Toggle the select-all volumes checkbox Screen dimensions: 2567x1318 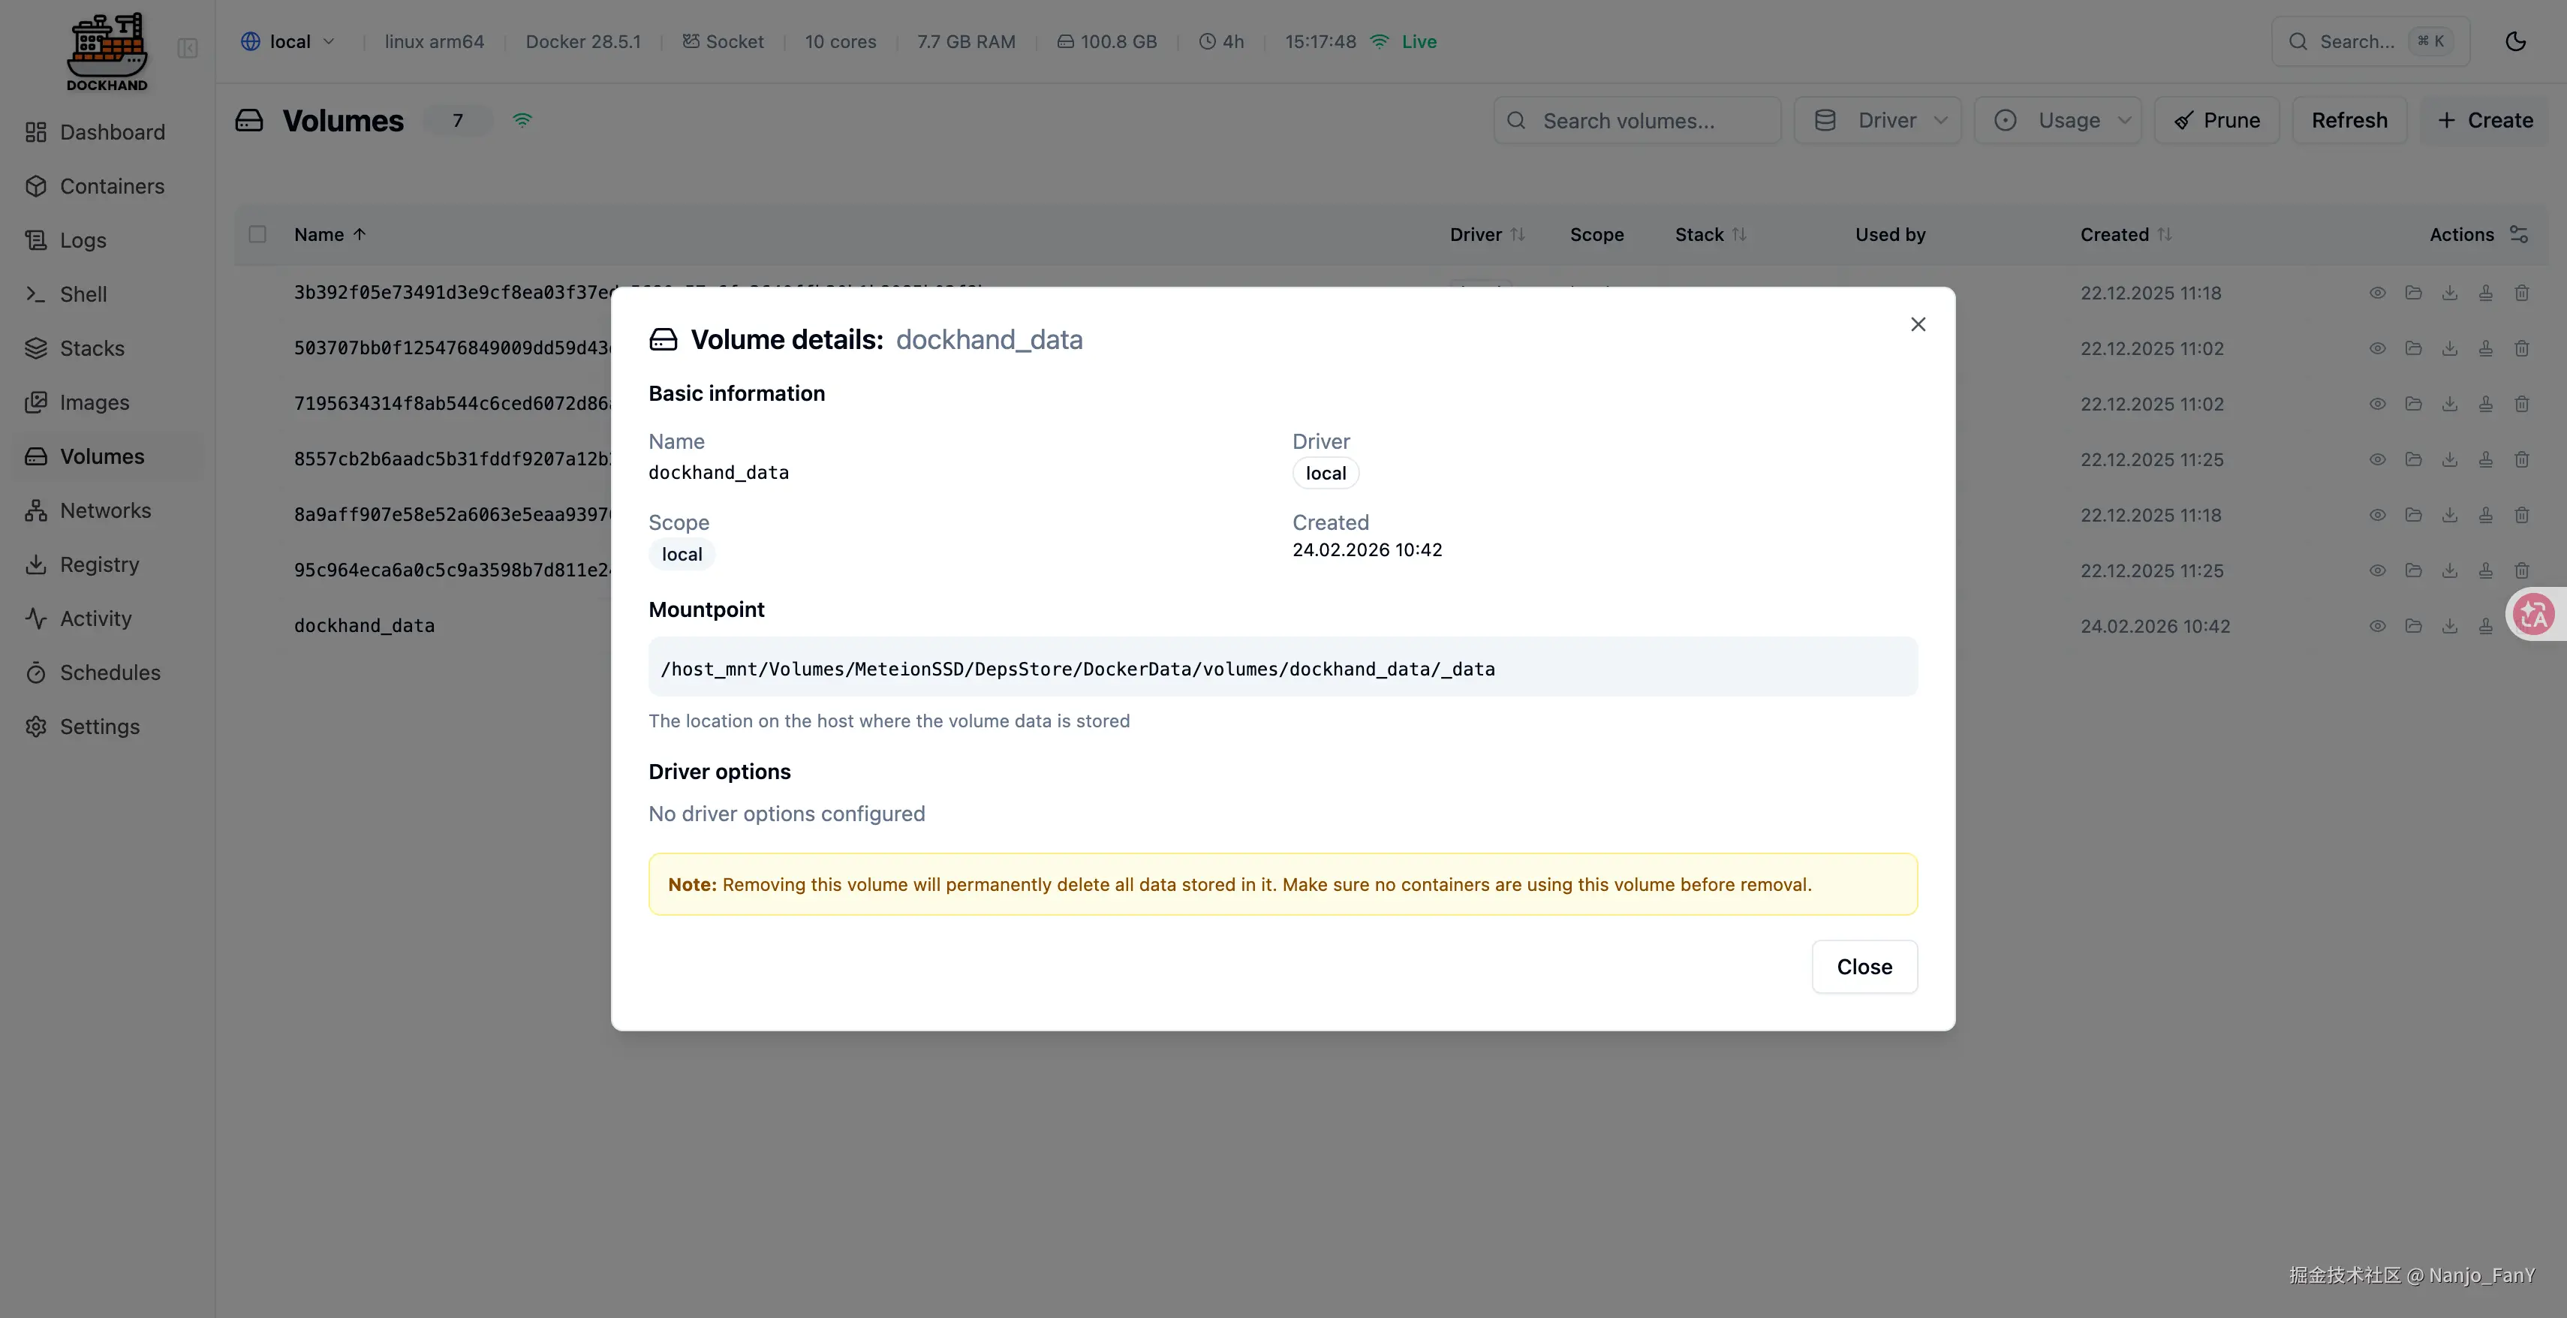pos(257,234)
